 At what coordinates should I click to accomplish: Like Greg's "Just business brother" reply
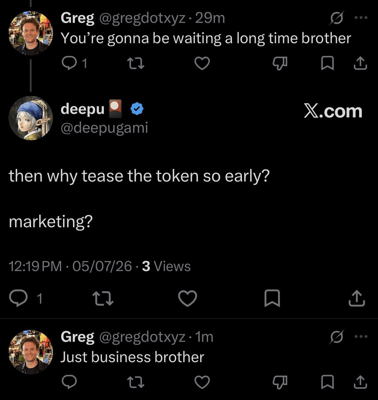coord(202,382)
